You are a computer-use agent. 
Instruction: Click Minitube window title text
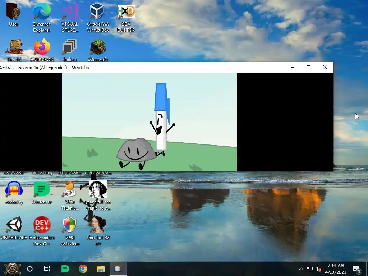44,67
